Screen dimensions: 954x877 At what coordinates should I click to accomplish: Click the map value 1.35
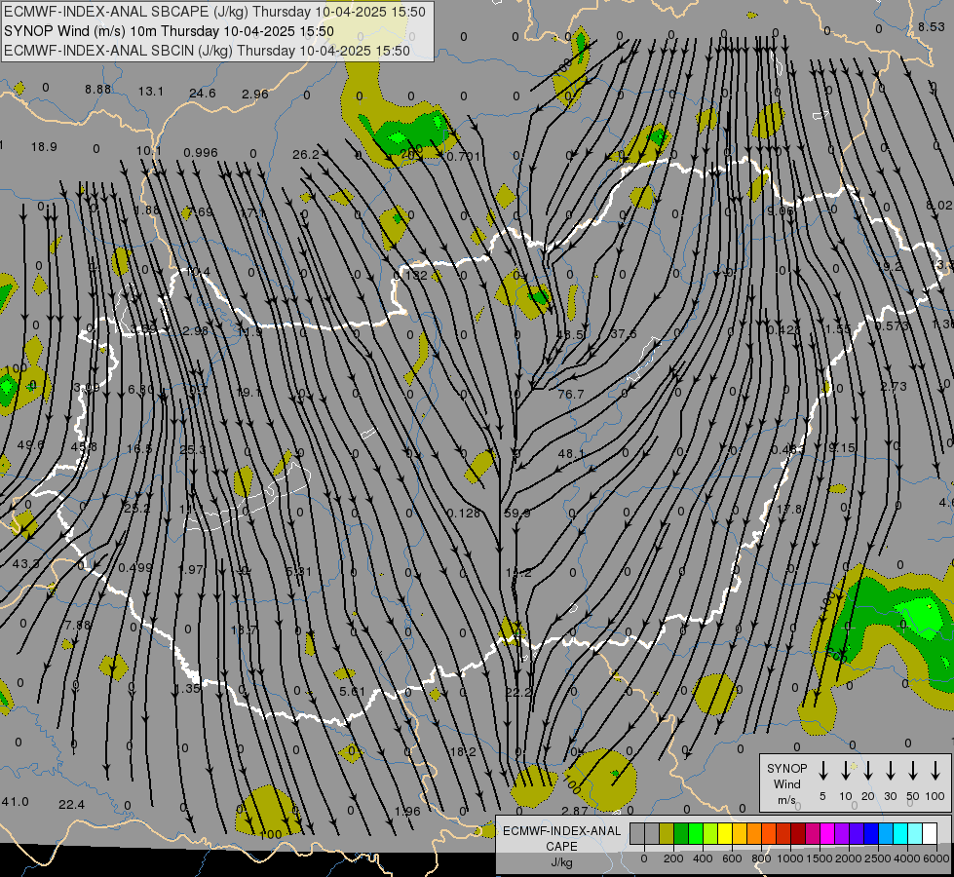pos(187,688)
